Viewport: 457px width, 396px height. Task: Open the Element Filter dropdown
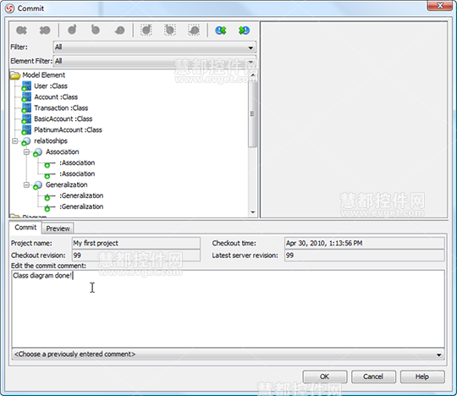(155, 61)
